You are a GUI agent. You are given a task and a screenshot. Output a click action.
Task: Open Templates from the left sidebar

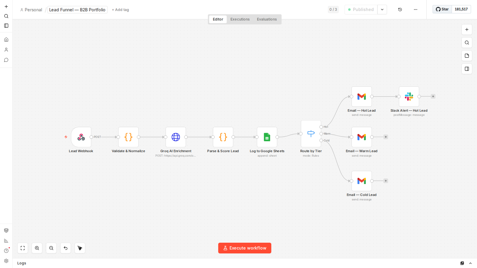[6, 230]
